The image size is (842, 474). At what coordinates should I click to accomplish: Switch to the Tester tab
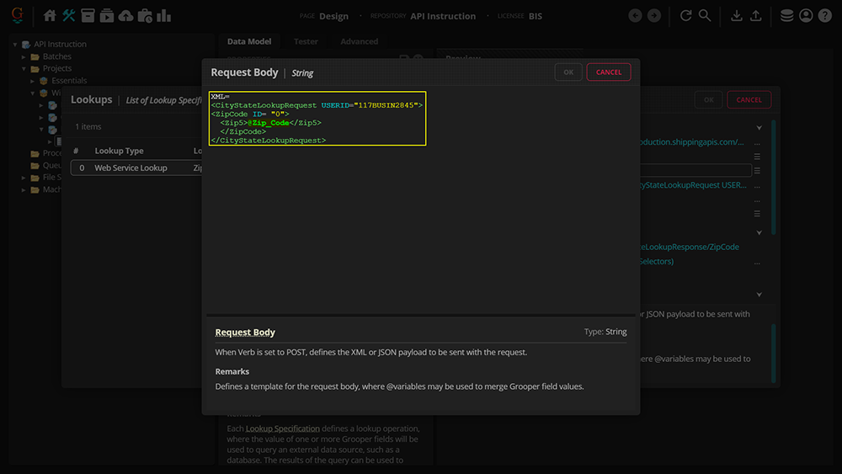[x=306, y=41]
